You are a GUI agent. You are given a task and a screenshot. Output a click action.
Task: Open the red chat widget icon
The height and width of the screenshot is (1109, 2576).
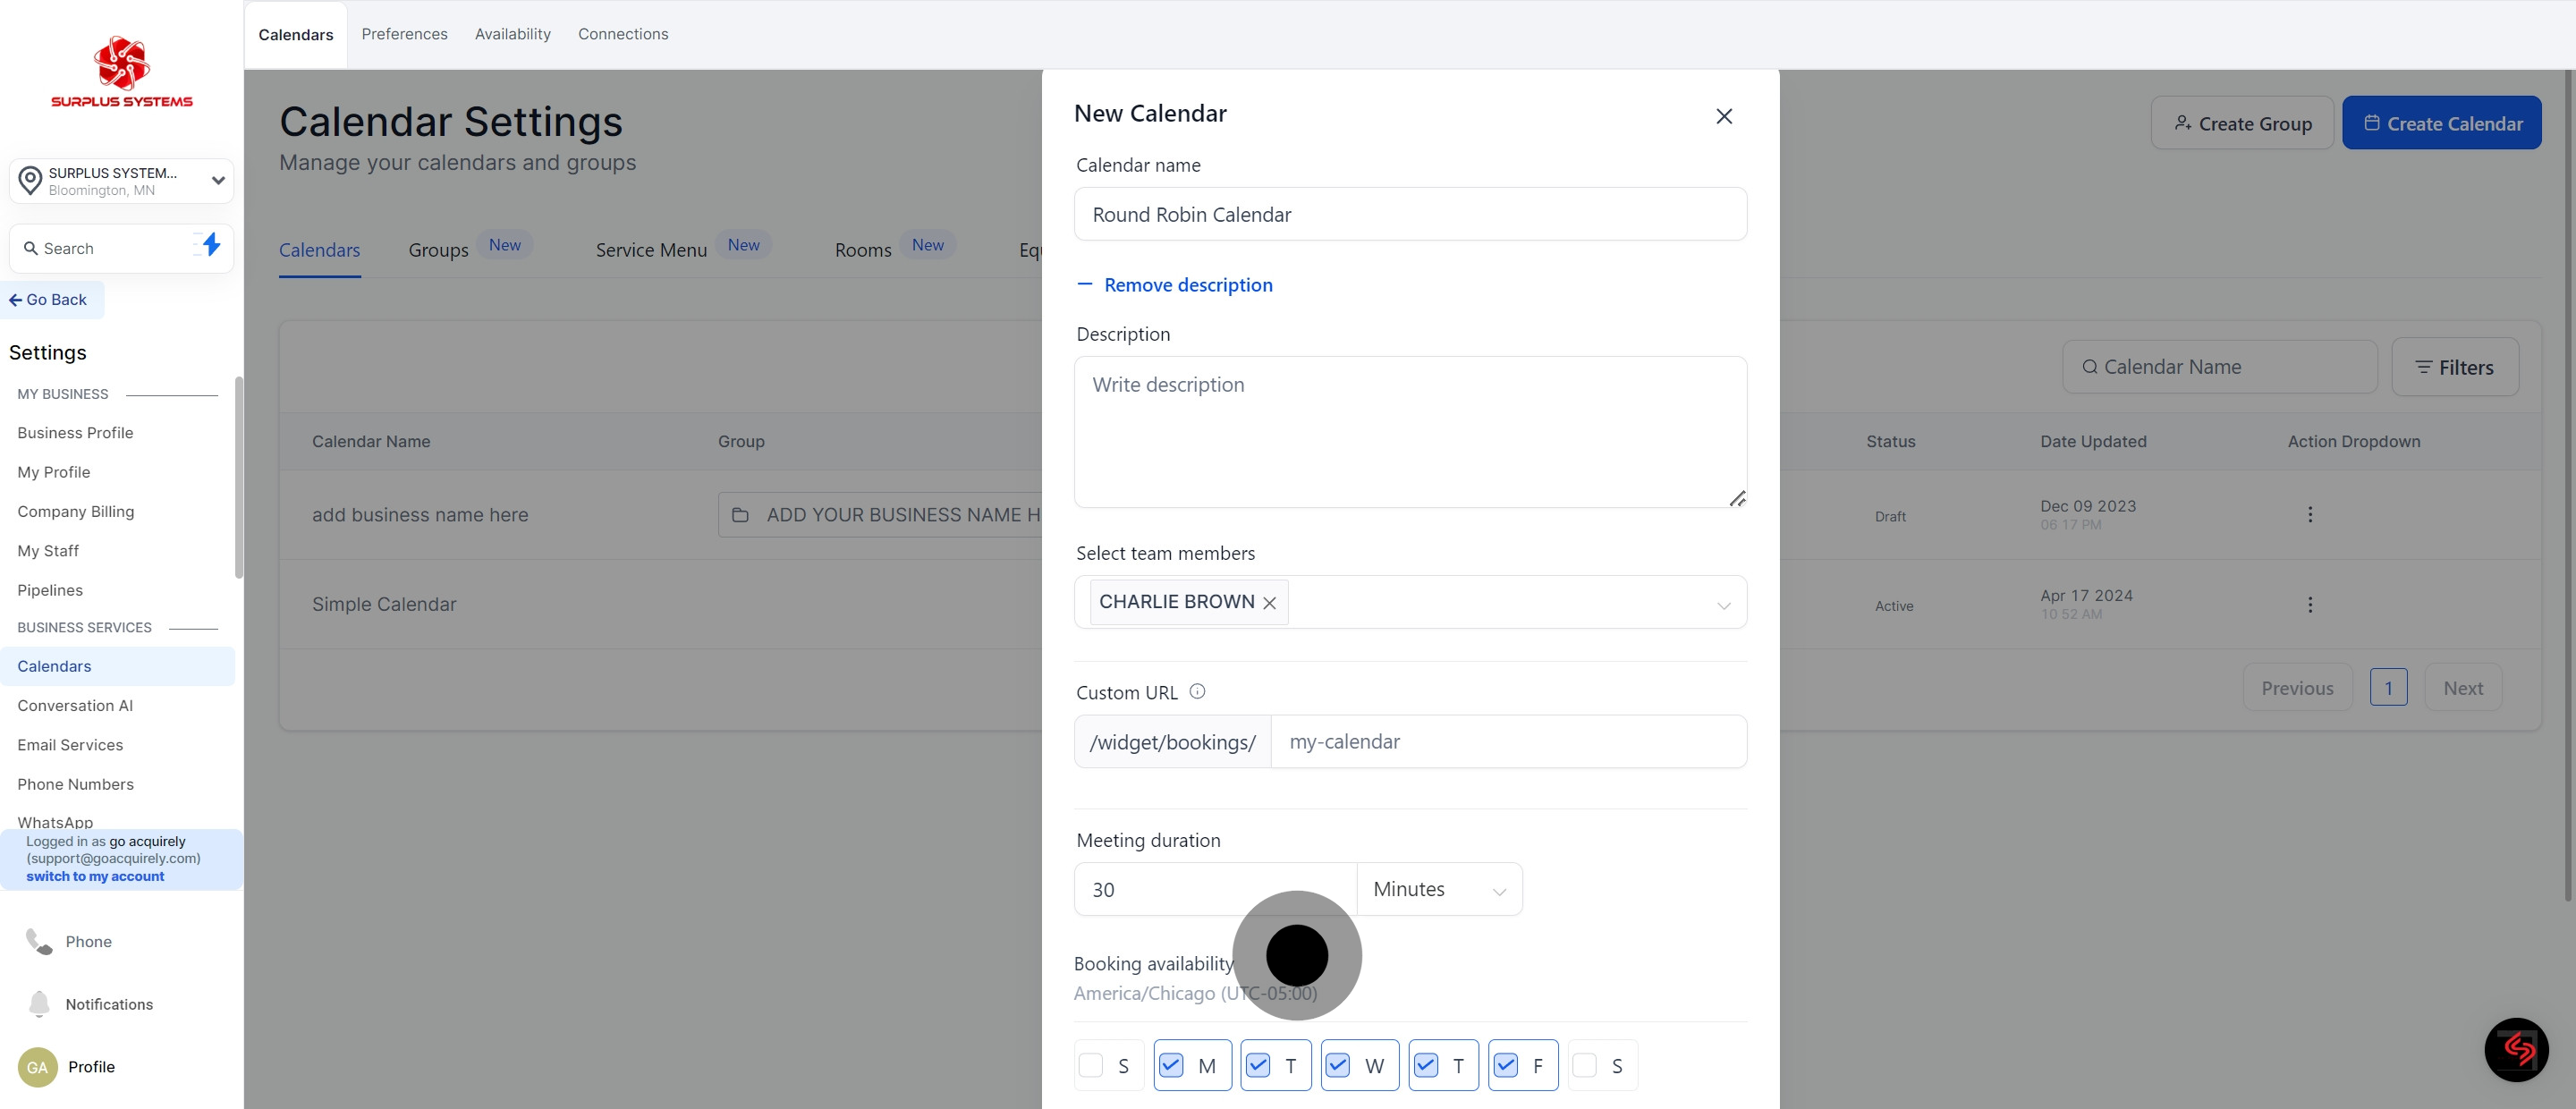tap(2516, 1049)
